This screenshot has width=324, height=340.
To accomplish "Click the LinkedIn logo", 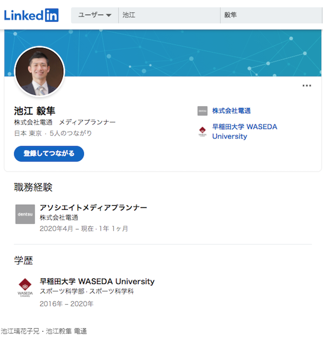I will click(31, 15).
